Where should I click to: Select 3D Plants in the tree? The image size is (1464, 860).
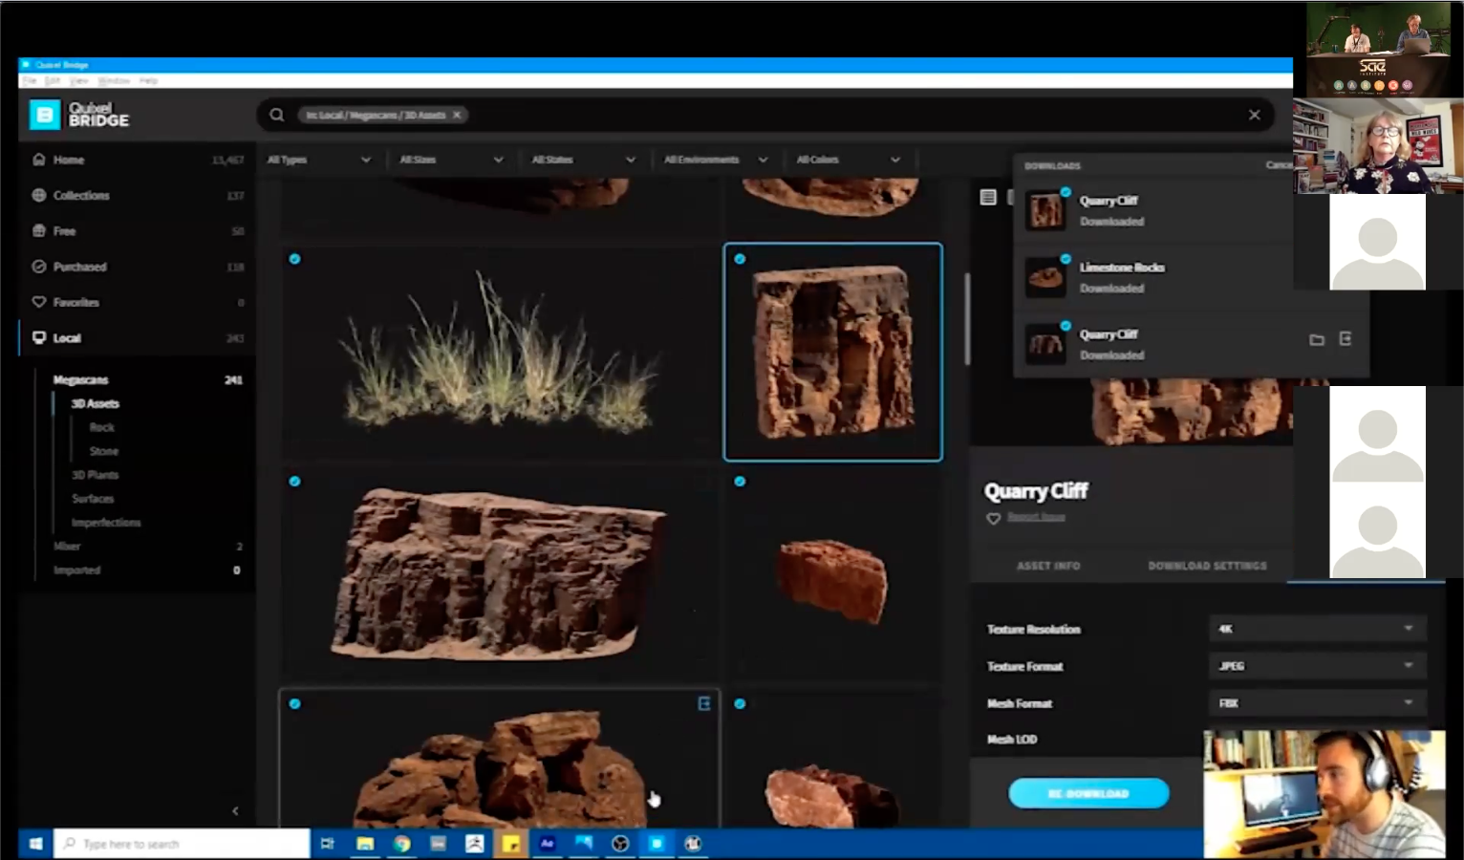[96, 475]
